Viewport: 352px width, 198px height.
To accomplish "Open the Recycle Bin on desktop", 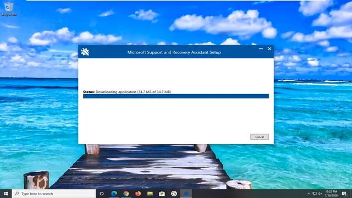I will pos(9,9).
